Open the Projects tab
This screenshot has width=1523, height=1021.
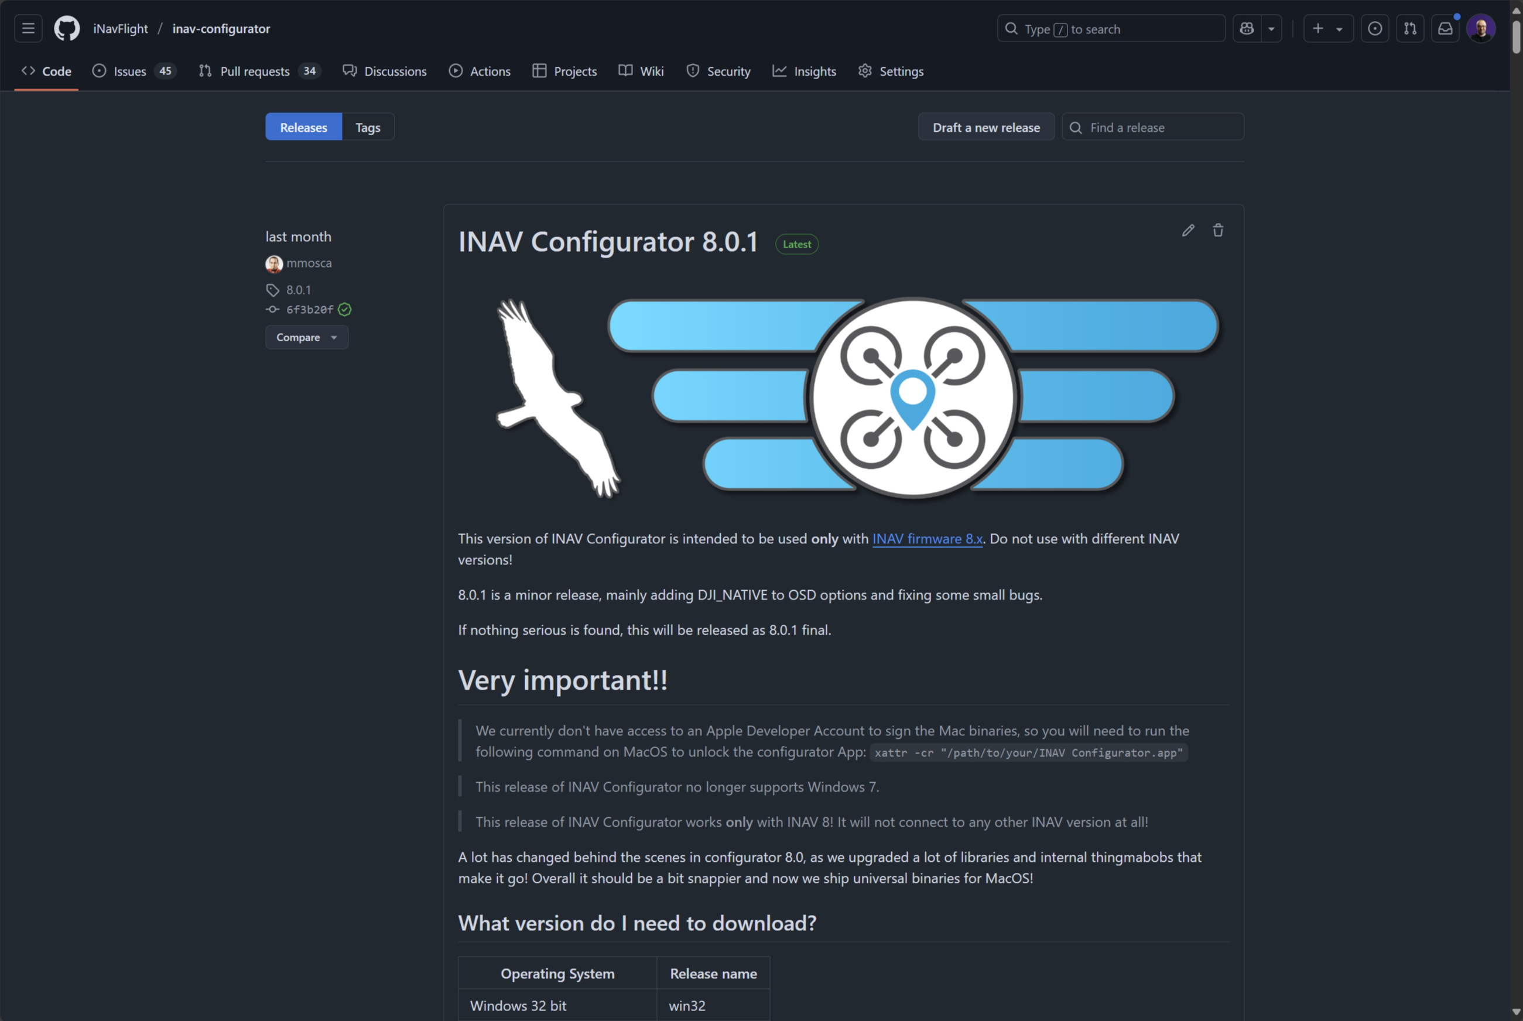(564, 71)
